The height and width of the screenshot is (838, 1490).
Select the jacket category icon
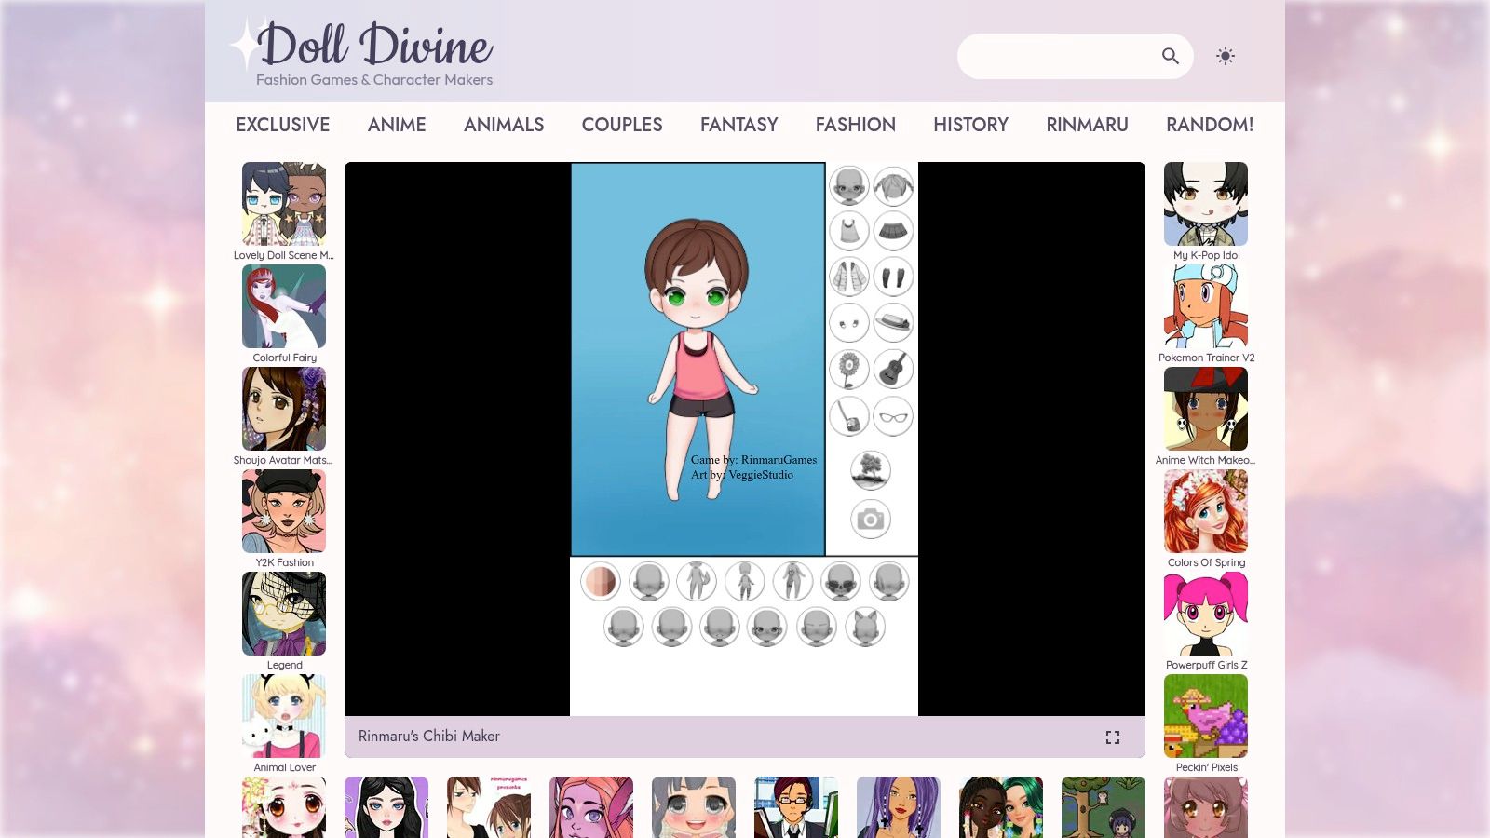(x=848, y=277)
